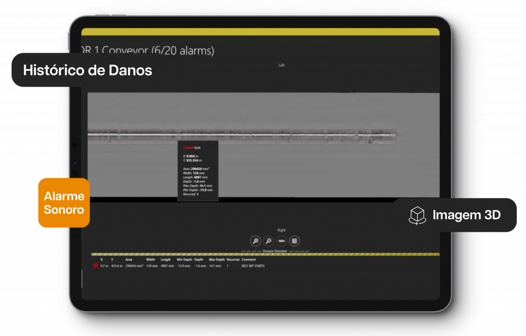Click the Recurred column header
The width and height of the screenshot is (526, 336).
(233, 260)
